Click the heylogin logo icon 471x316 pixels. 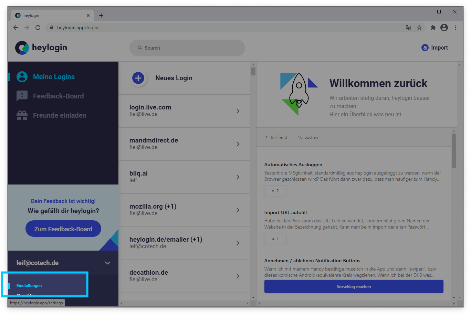point(22,48)
